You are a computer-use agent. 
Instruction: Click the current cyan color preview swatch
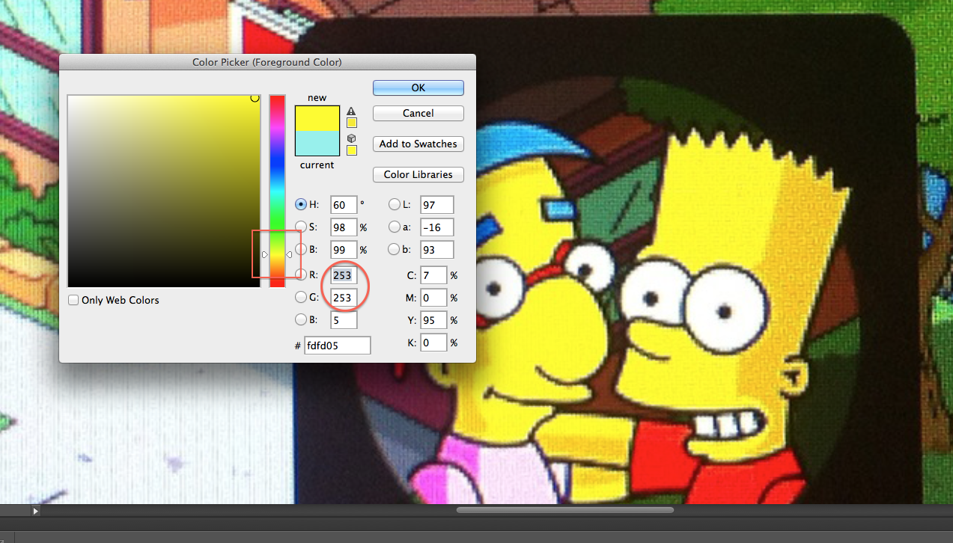click(x=317, y=143)
